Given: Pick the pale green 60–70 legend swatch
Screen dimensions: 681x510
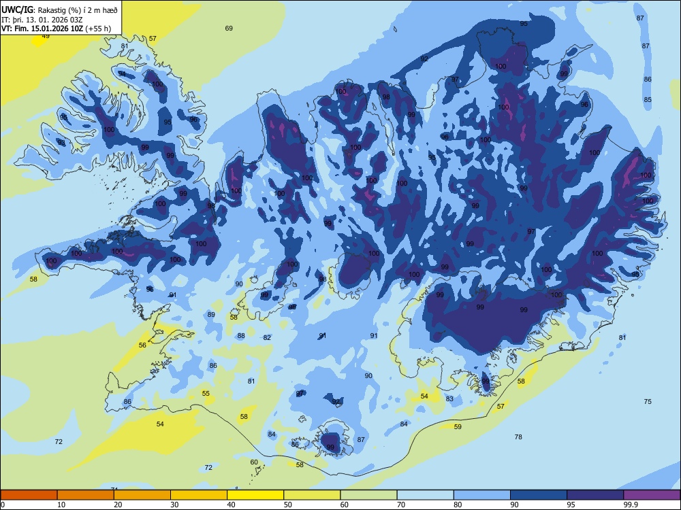Looking at the screenshot, I should coord(368,495).
